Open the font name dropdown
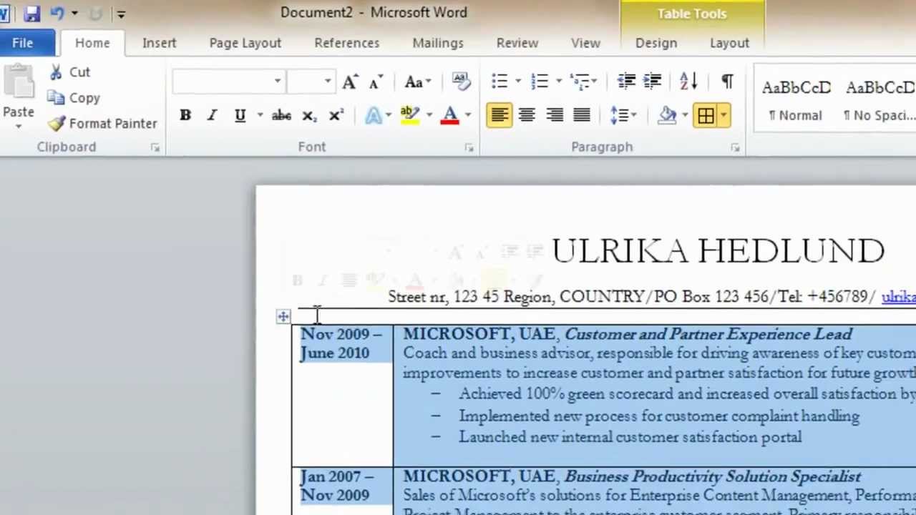The width and height of the screenshot is (916, 515). [x=278, y=82]
